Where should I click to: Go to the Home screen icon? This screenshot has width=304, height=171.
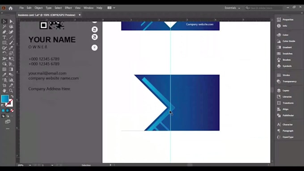pyautogui.click(x=10, y=8)
